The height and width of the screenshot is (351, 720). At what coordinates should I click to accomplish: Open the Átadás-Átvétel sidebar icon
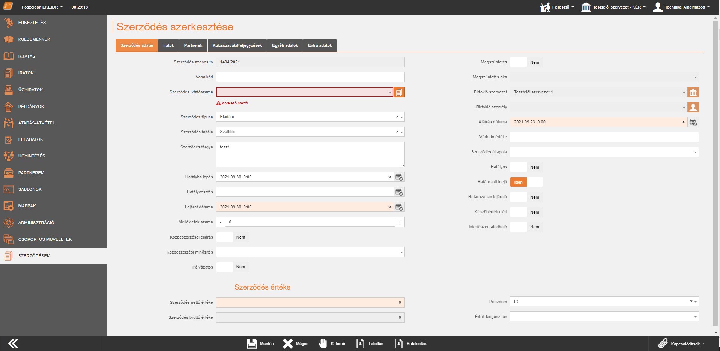(8, 123)
